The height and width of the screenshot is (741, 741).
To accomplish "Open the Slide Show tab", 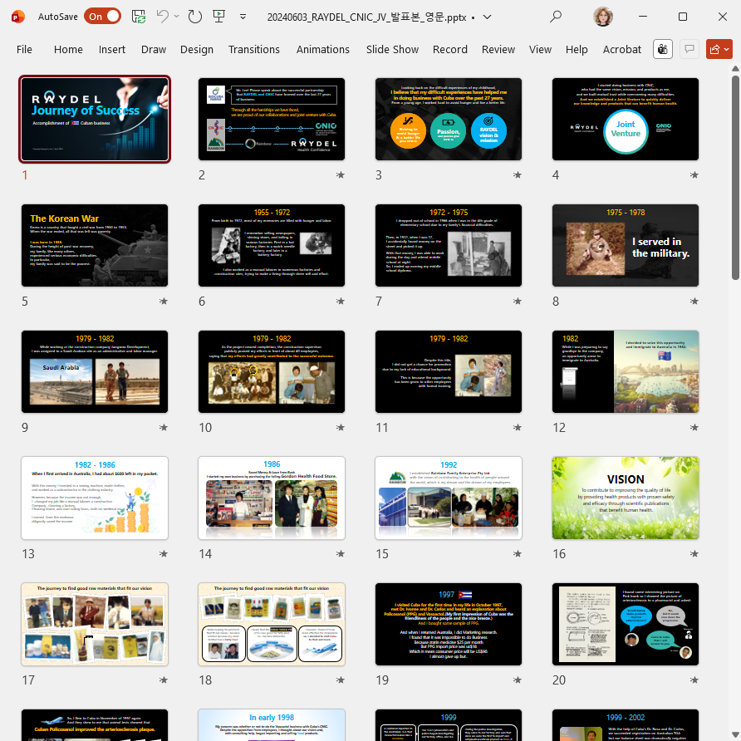I will 392,49.
